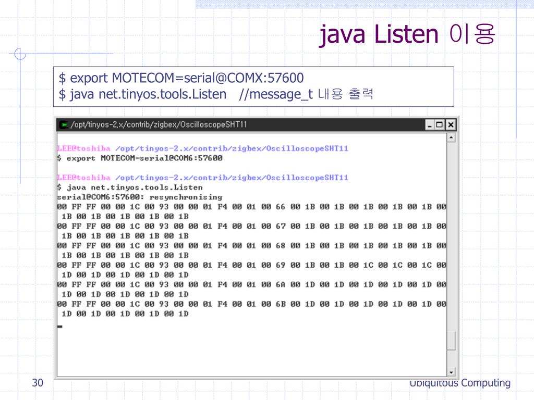The height and width of the screenshot is (400, 534).
Task: Click hex packet line containing '00 66'
Action: (x=252, y=207)
